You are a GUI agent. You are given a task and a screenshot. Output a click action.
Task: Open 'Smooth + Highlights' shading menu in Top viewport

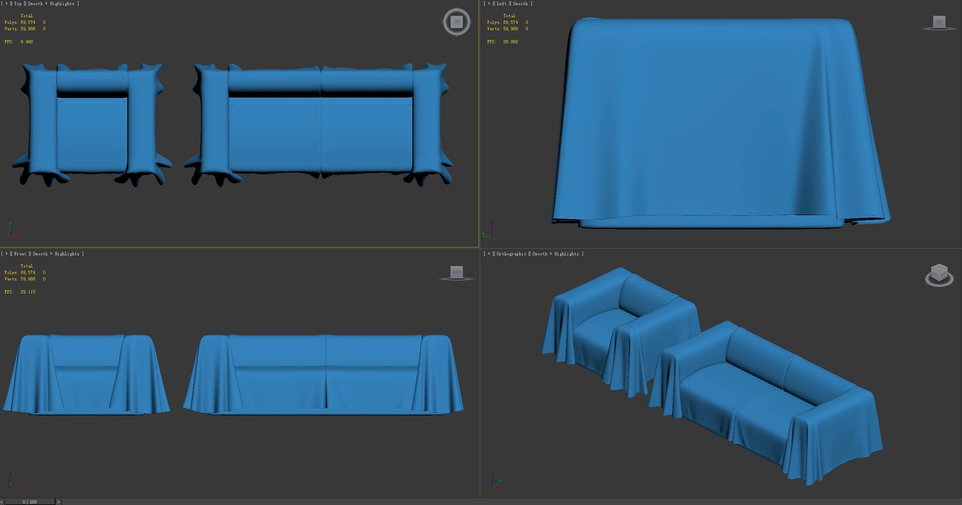pyautogui.click(x=51, y=4)
